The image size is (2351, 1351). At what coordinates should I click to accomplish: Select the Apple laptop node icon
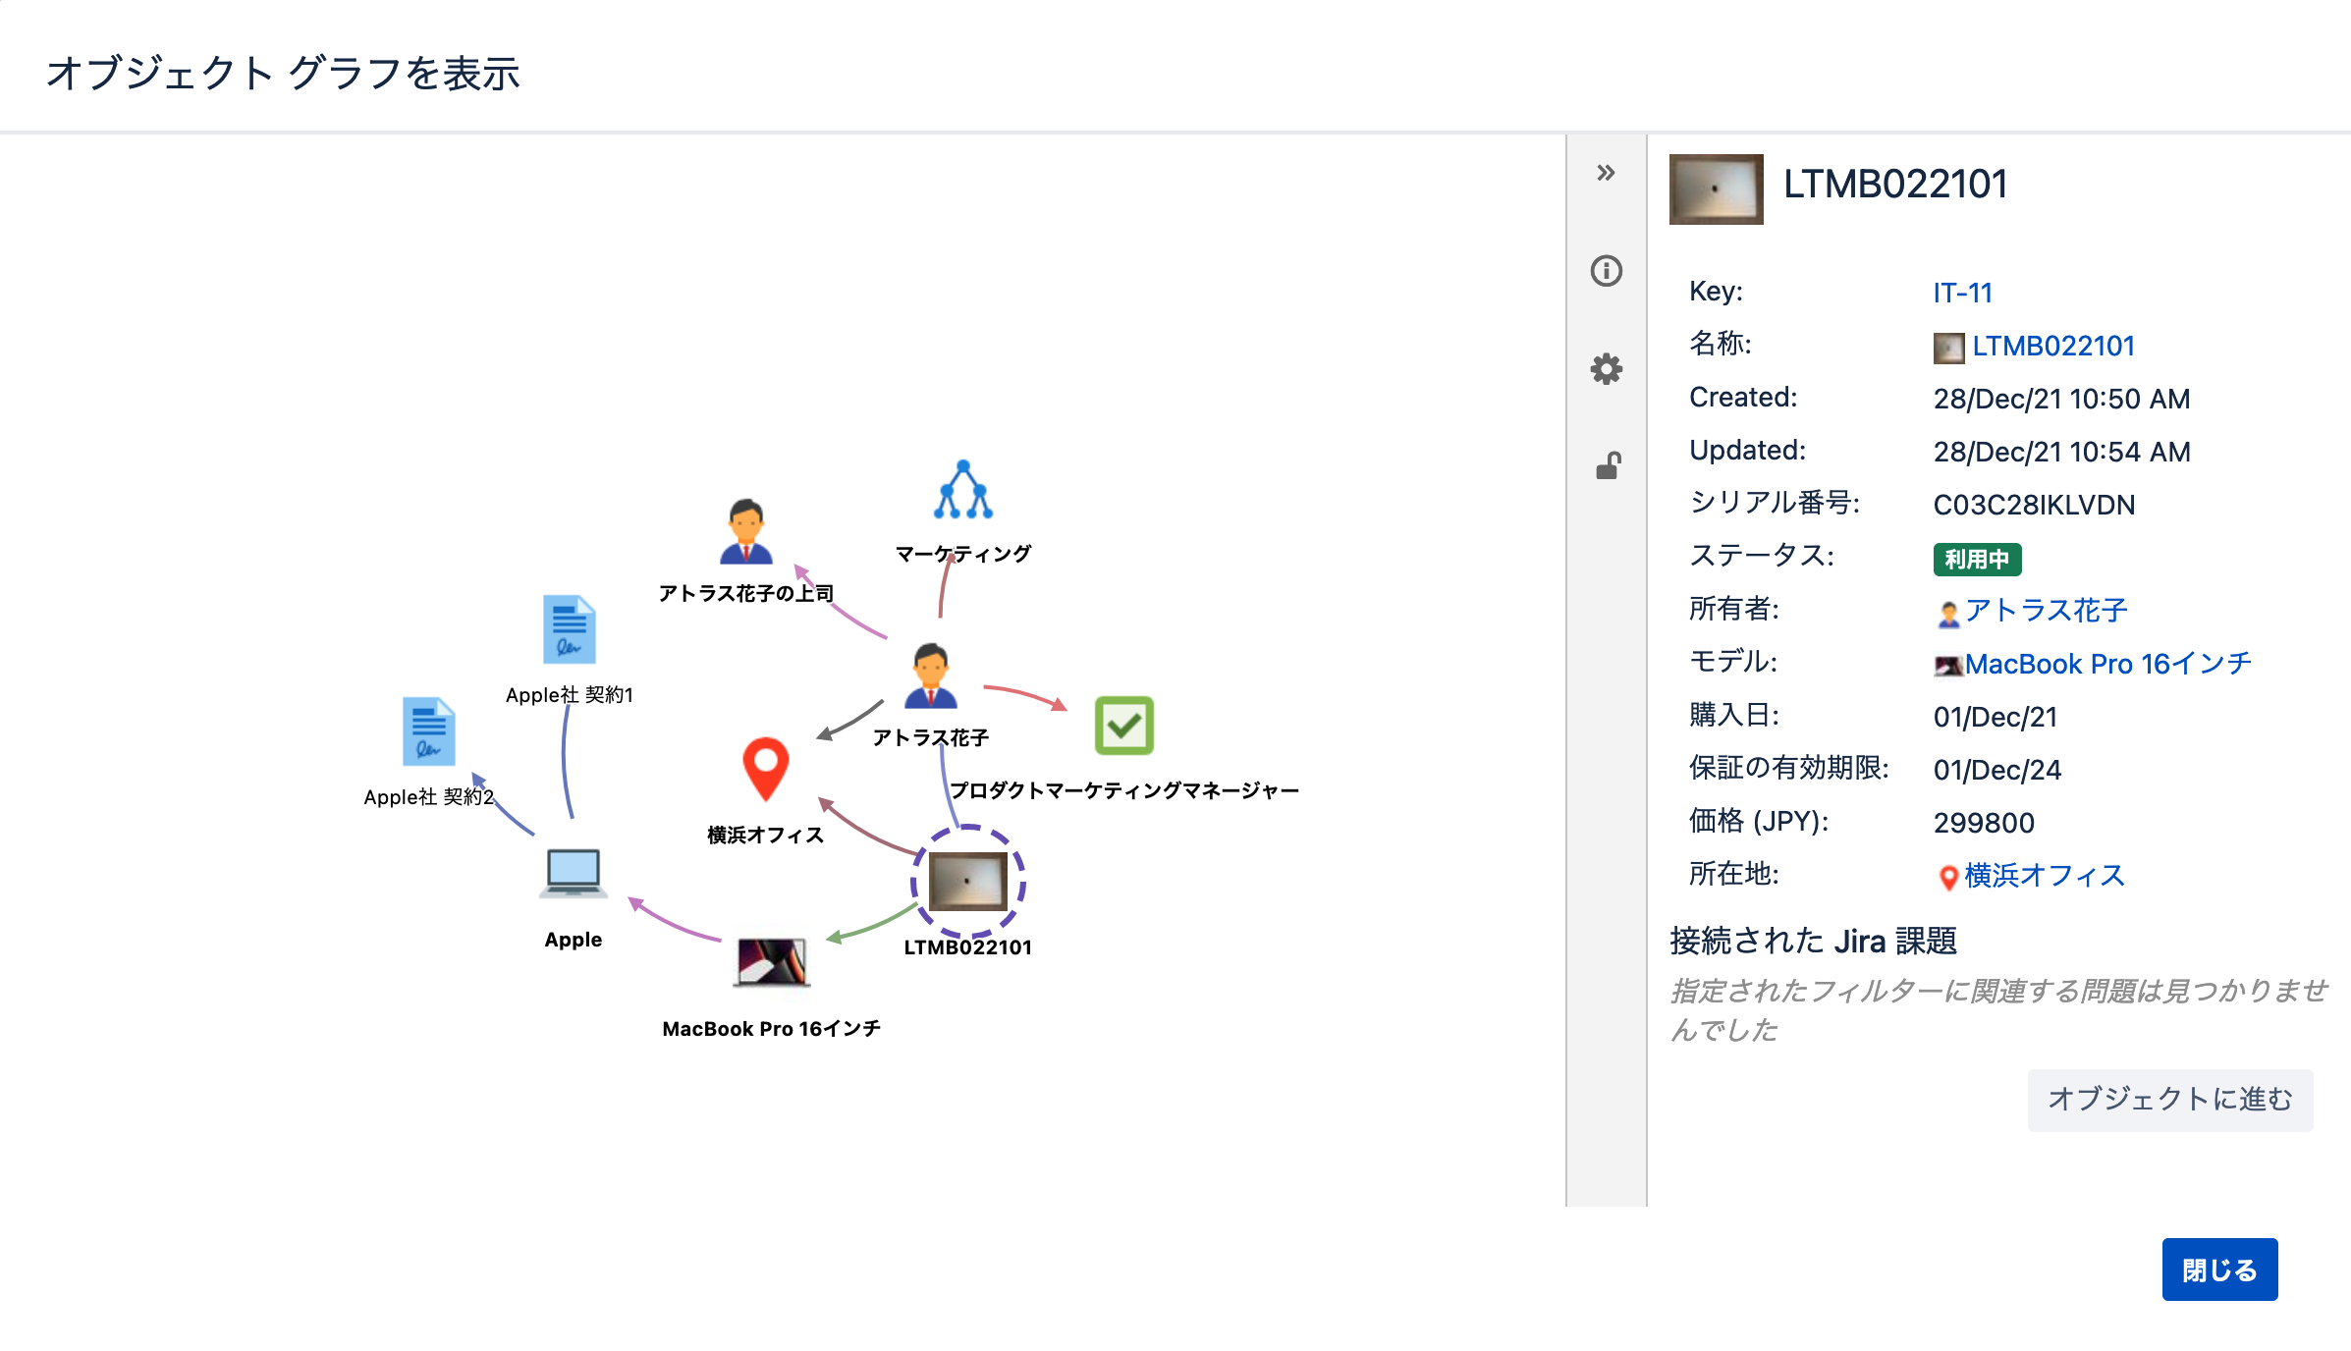click(574, 873)
